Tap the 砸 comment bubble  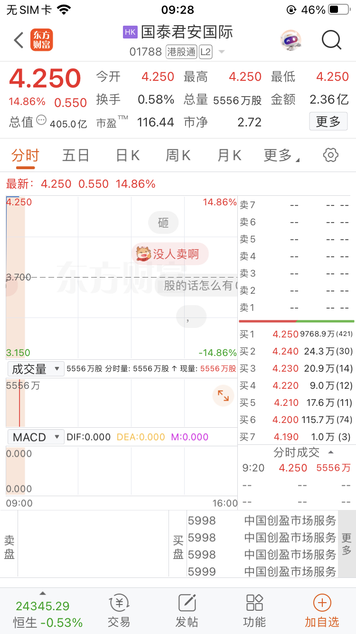tap(163, 222)
